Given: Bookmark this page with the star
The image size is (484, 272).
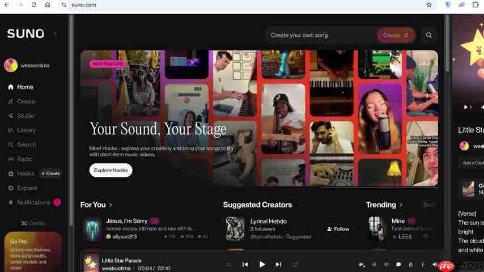Looking at the screenshot, I should coord(429,5).
